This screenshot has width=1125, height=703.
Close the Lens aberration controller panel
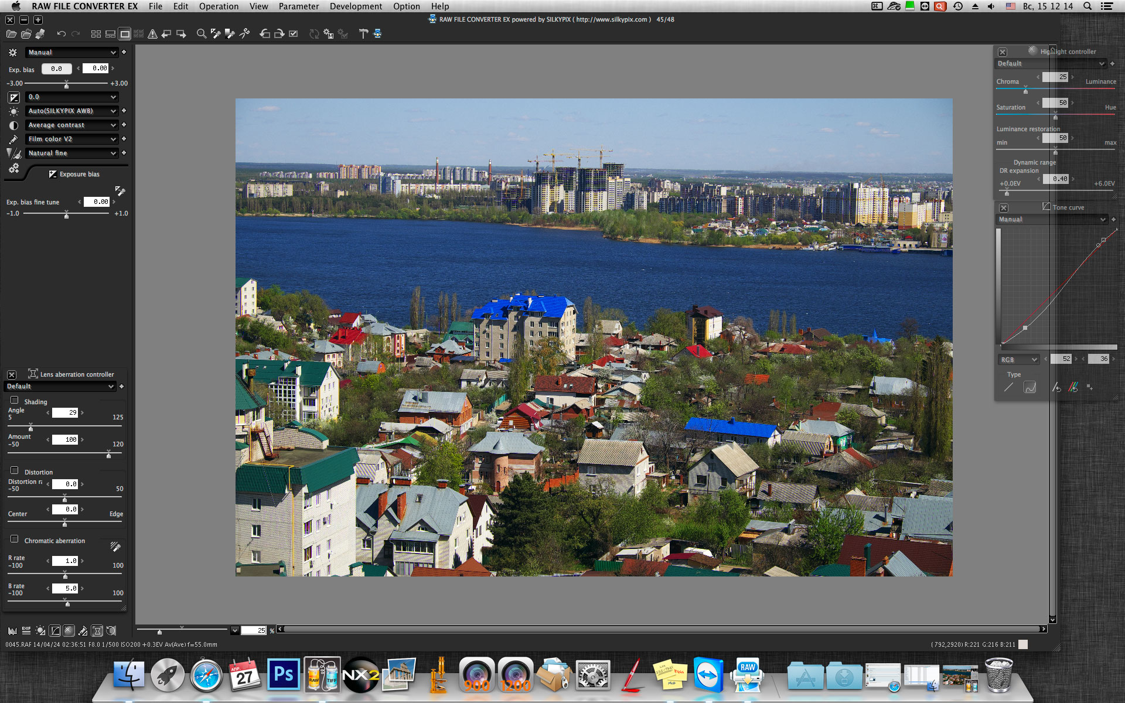click(11, 374)
